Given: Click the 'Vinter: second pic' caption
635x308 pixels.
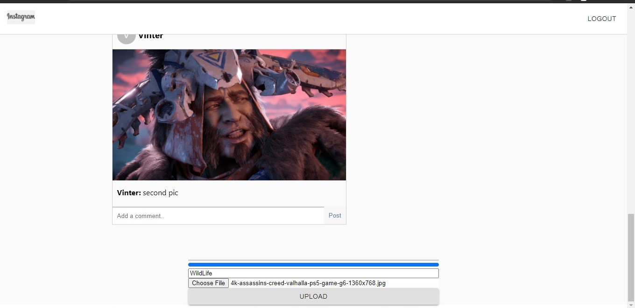Looking at the screenshot, I should coord(148,193).
